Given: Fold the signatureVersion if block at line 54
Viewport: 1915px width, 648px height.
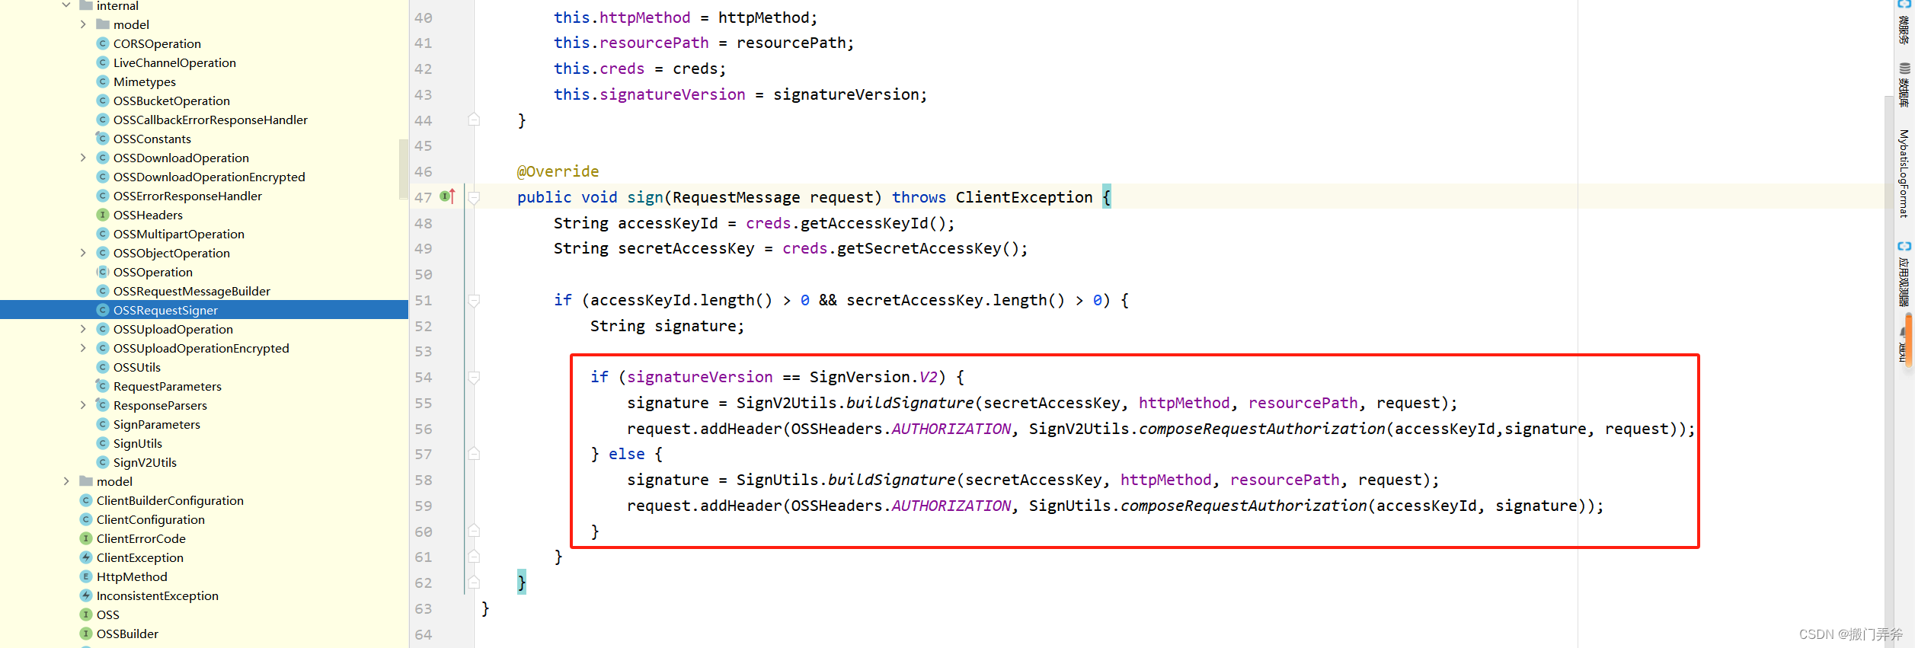Looking at the screenshot, I should 474,377.
